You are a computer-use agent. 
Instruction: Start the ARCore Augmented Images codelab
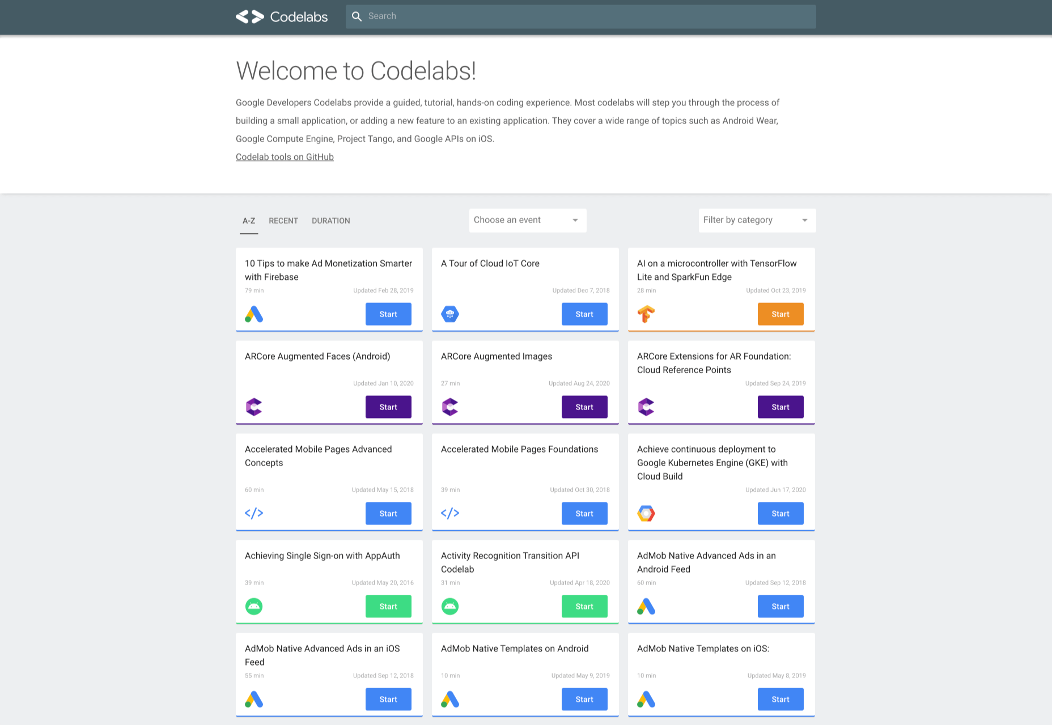pyautogui.click(x=584, y=407)
